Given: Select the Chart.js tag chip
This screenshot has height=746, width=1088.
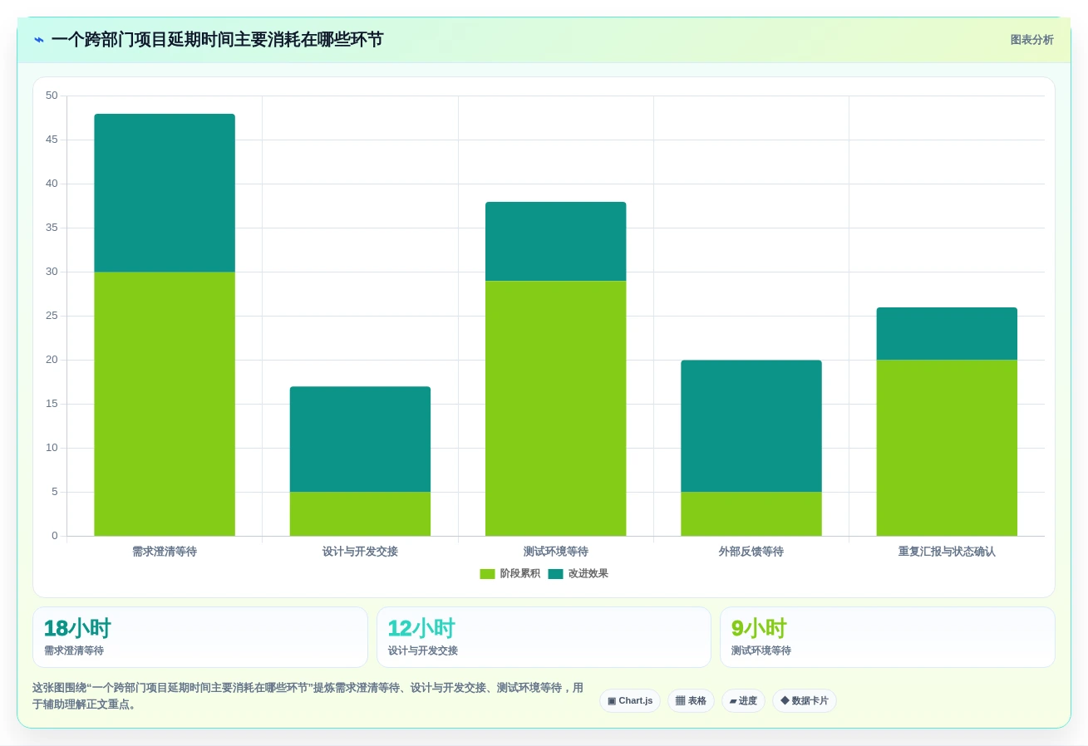Looking at the screenshot, I should 630,700.
